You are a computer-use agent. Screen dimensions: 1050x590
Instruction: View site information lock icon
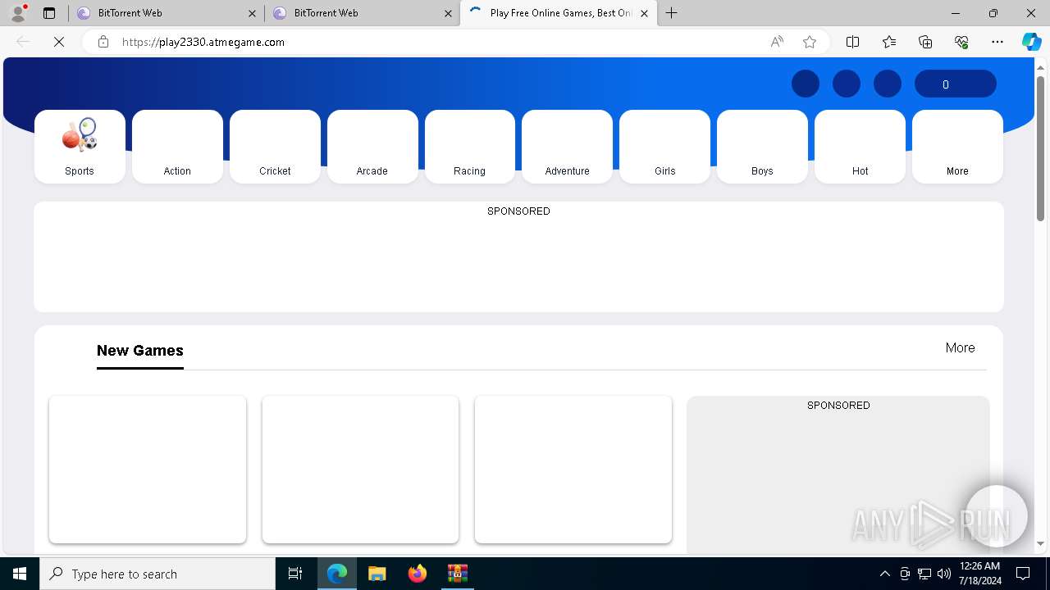click(103, 42)
